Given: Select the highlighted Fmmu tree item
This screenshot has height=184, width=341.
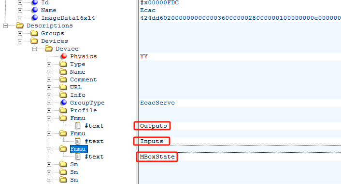Looking at the screenshot, I should [x=79, y=149].
